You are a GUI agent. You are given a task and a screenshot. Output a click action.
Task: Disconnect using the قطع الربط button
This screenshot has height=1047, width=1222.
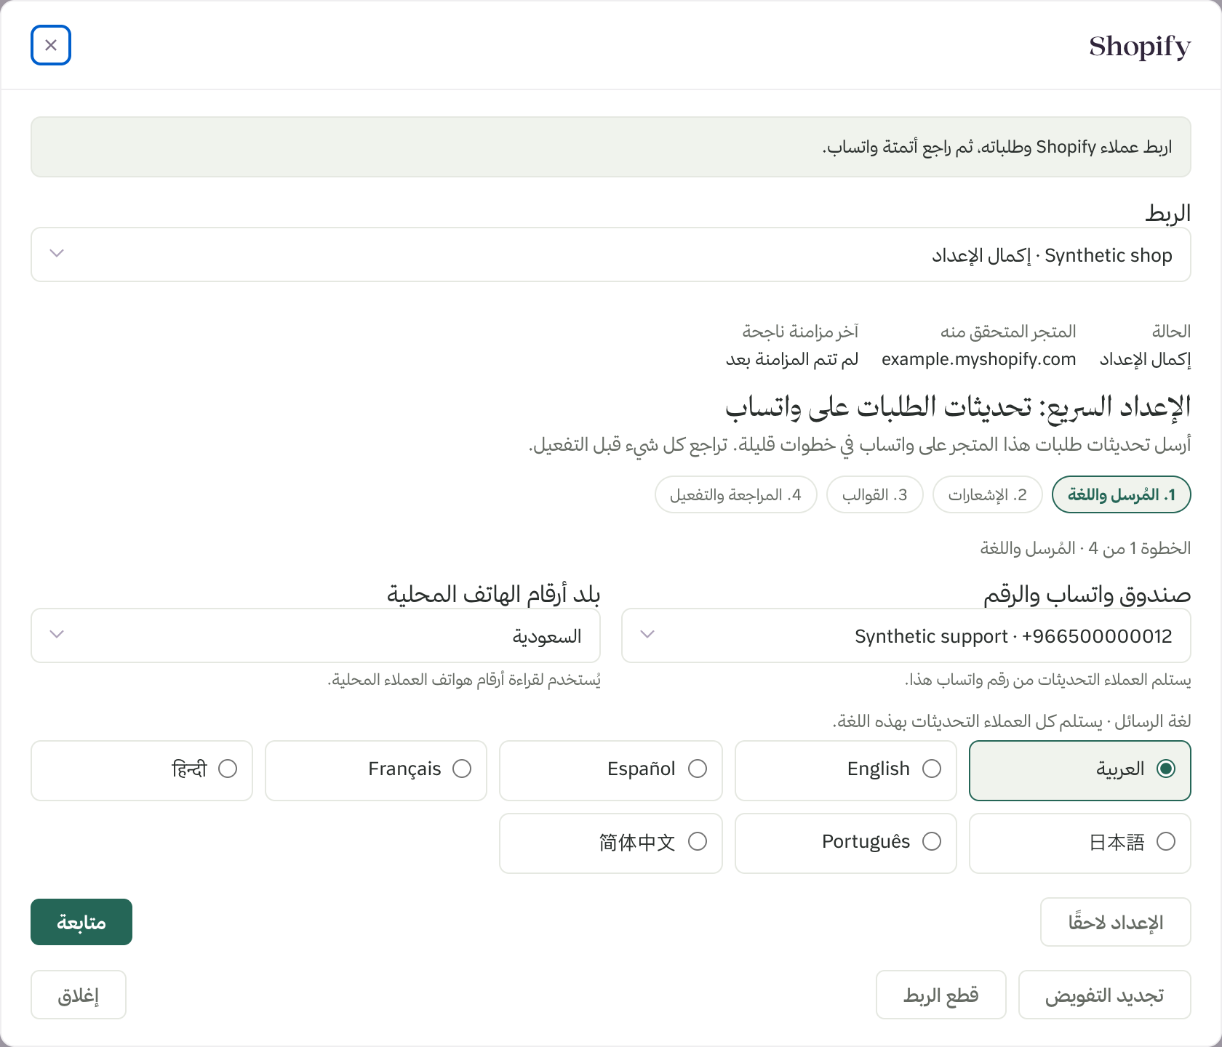pyautogui.click(x=941, y=995)
